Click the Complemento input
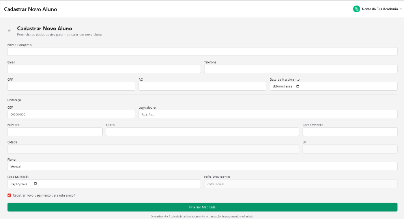The width and height of the screenshot is (404, 219). pos(350,132)
